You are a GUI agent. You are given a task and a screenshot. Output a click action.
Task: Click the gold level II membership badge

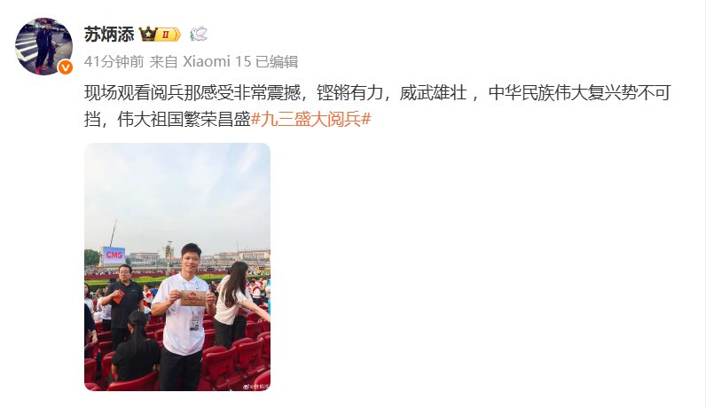(168, 35)
